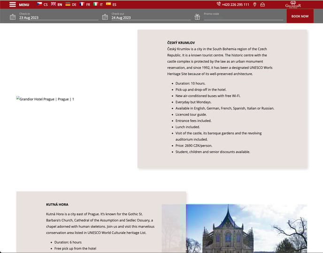Click the promo code gift icon

coord(197,17)
